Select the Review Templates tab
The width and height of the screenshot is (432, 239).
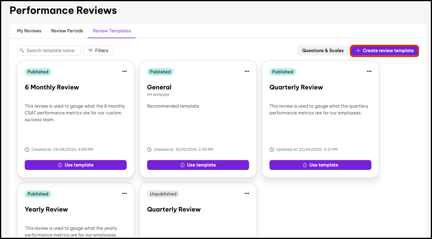pos(112,31)
